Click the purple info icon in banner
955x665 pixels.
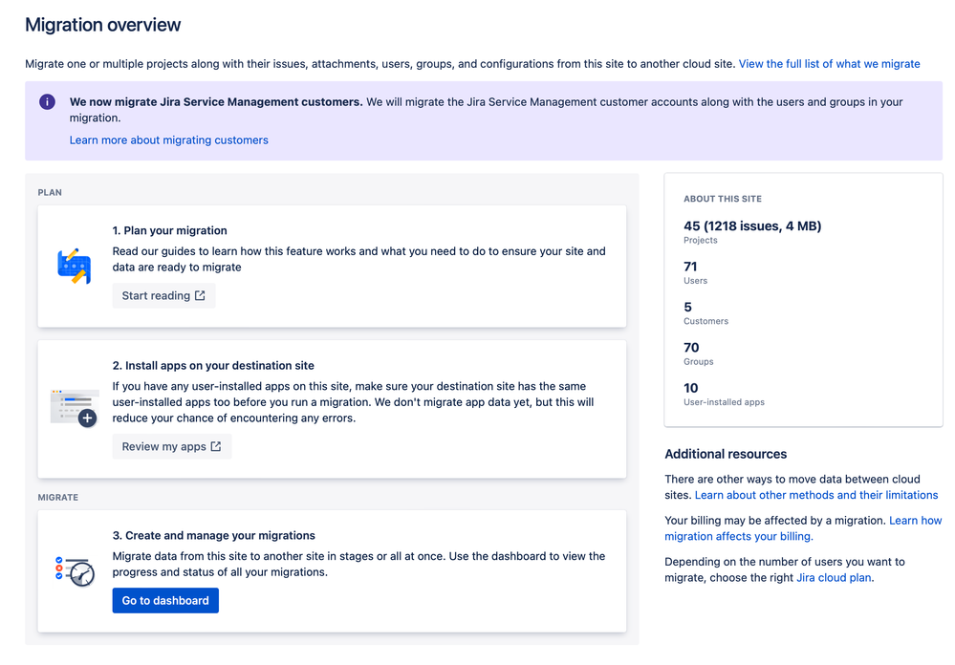pos(47,101)
